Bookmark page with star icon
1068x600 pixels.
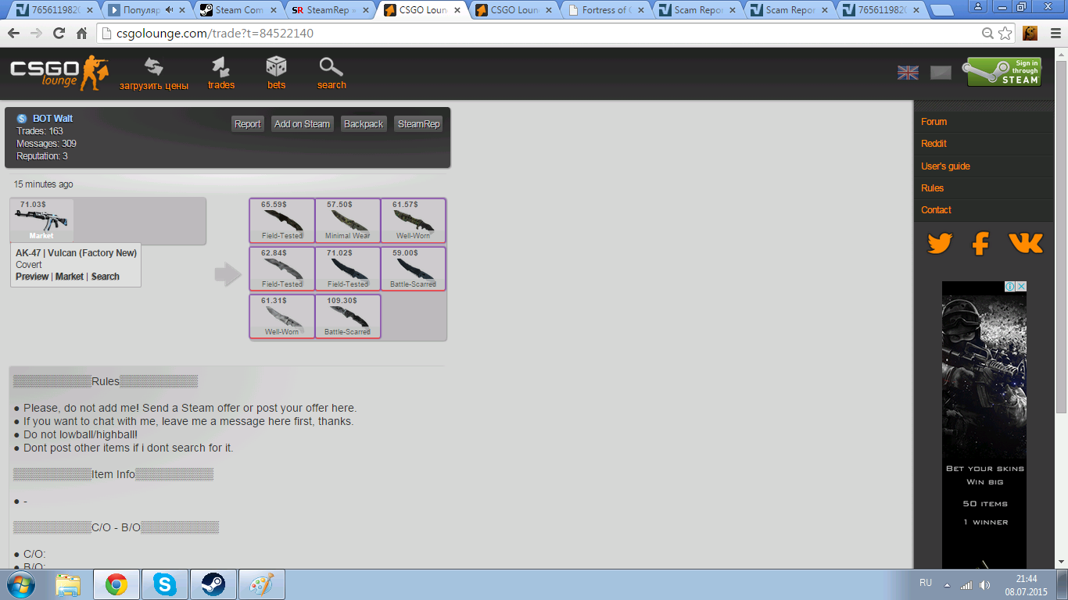[1005, 34]
